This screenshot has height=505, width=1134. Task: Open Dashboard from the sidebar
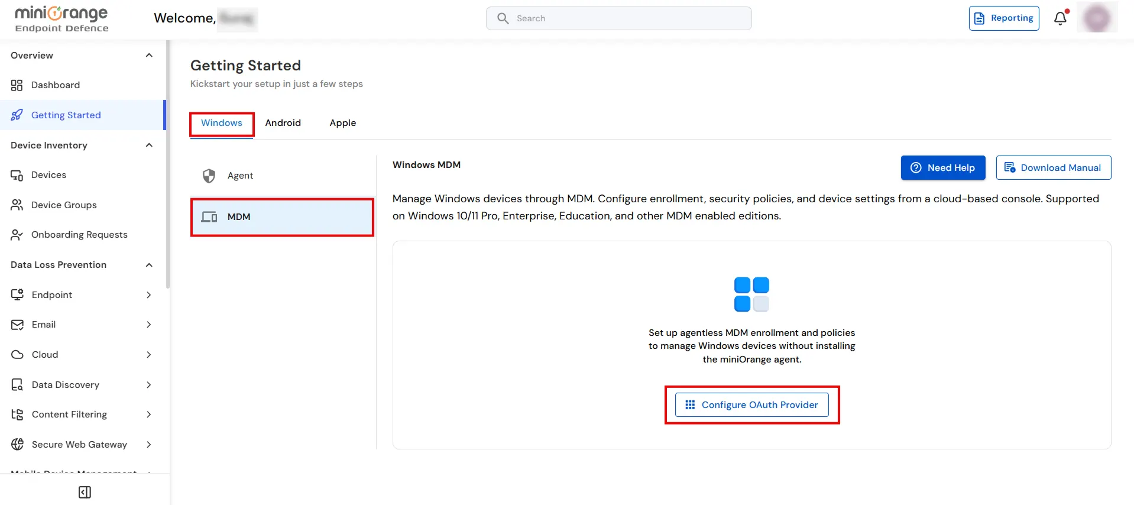83,85
